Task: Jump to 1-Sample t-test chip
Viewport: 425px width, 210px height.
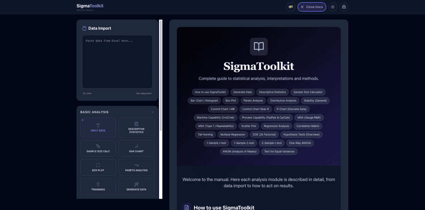Action: click(216, 143)
